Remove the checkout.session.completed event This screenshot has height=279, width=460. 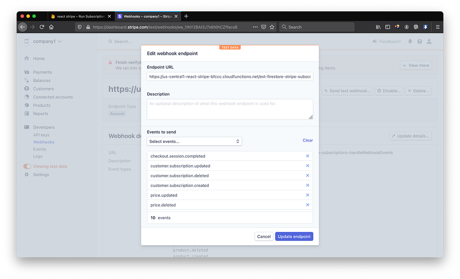pyautogui.click(x=307, y=156)
